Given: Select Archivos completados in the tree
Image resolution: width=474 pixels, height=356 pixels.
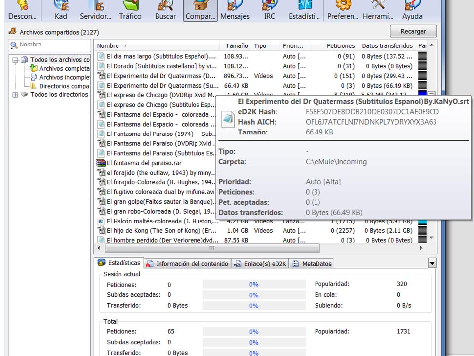Looking at the screenshot, I should click(x=60, y=68).
